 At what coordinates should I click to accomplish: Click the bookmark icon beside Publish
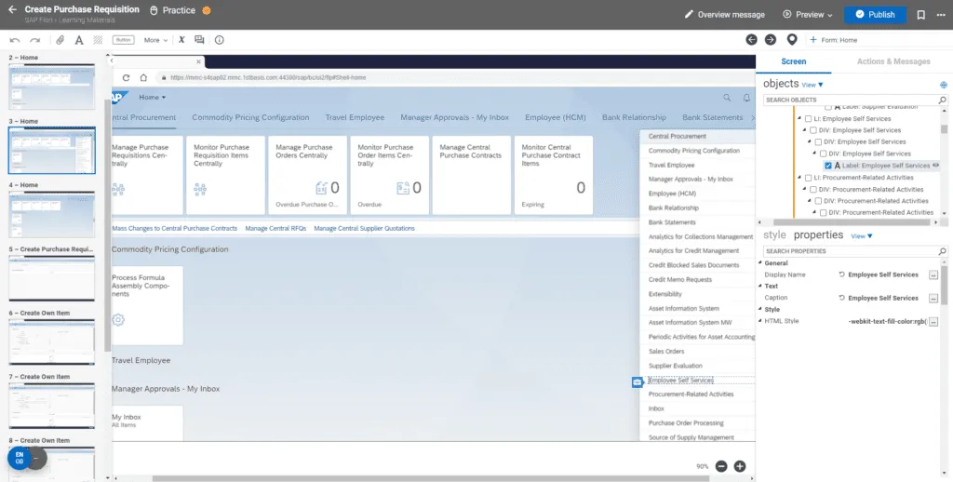coord(920,14)
